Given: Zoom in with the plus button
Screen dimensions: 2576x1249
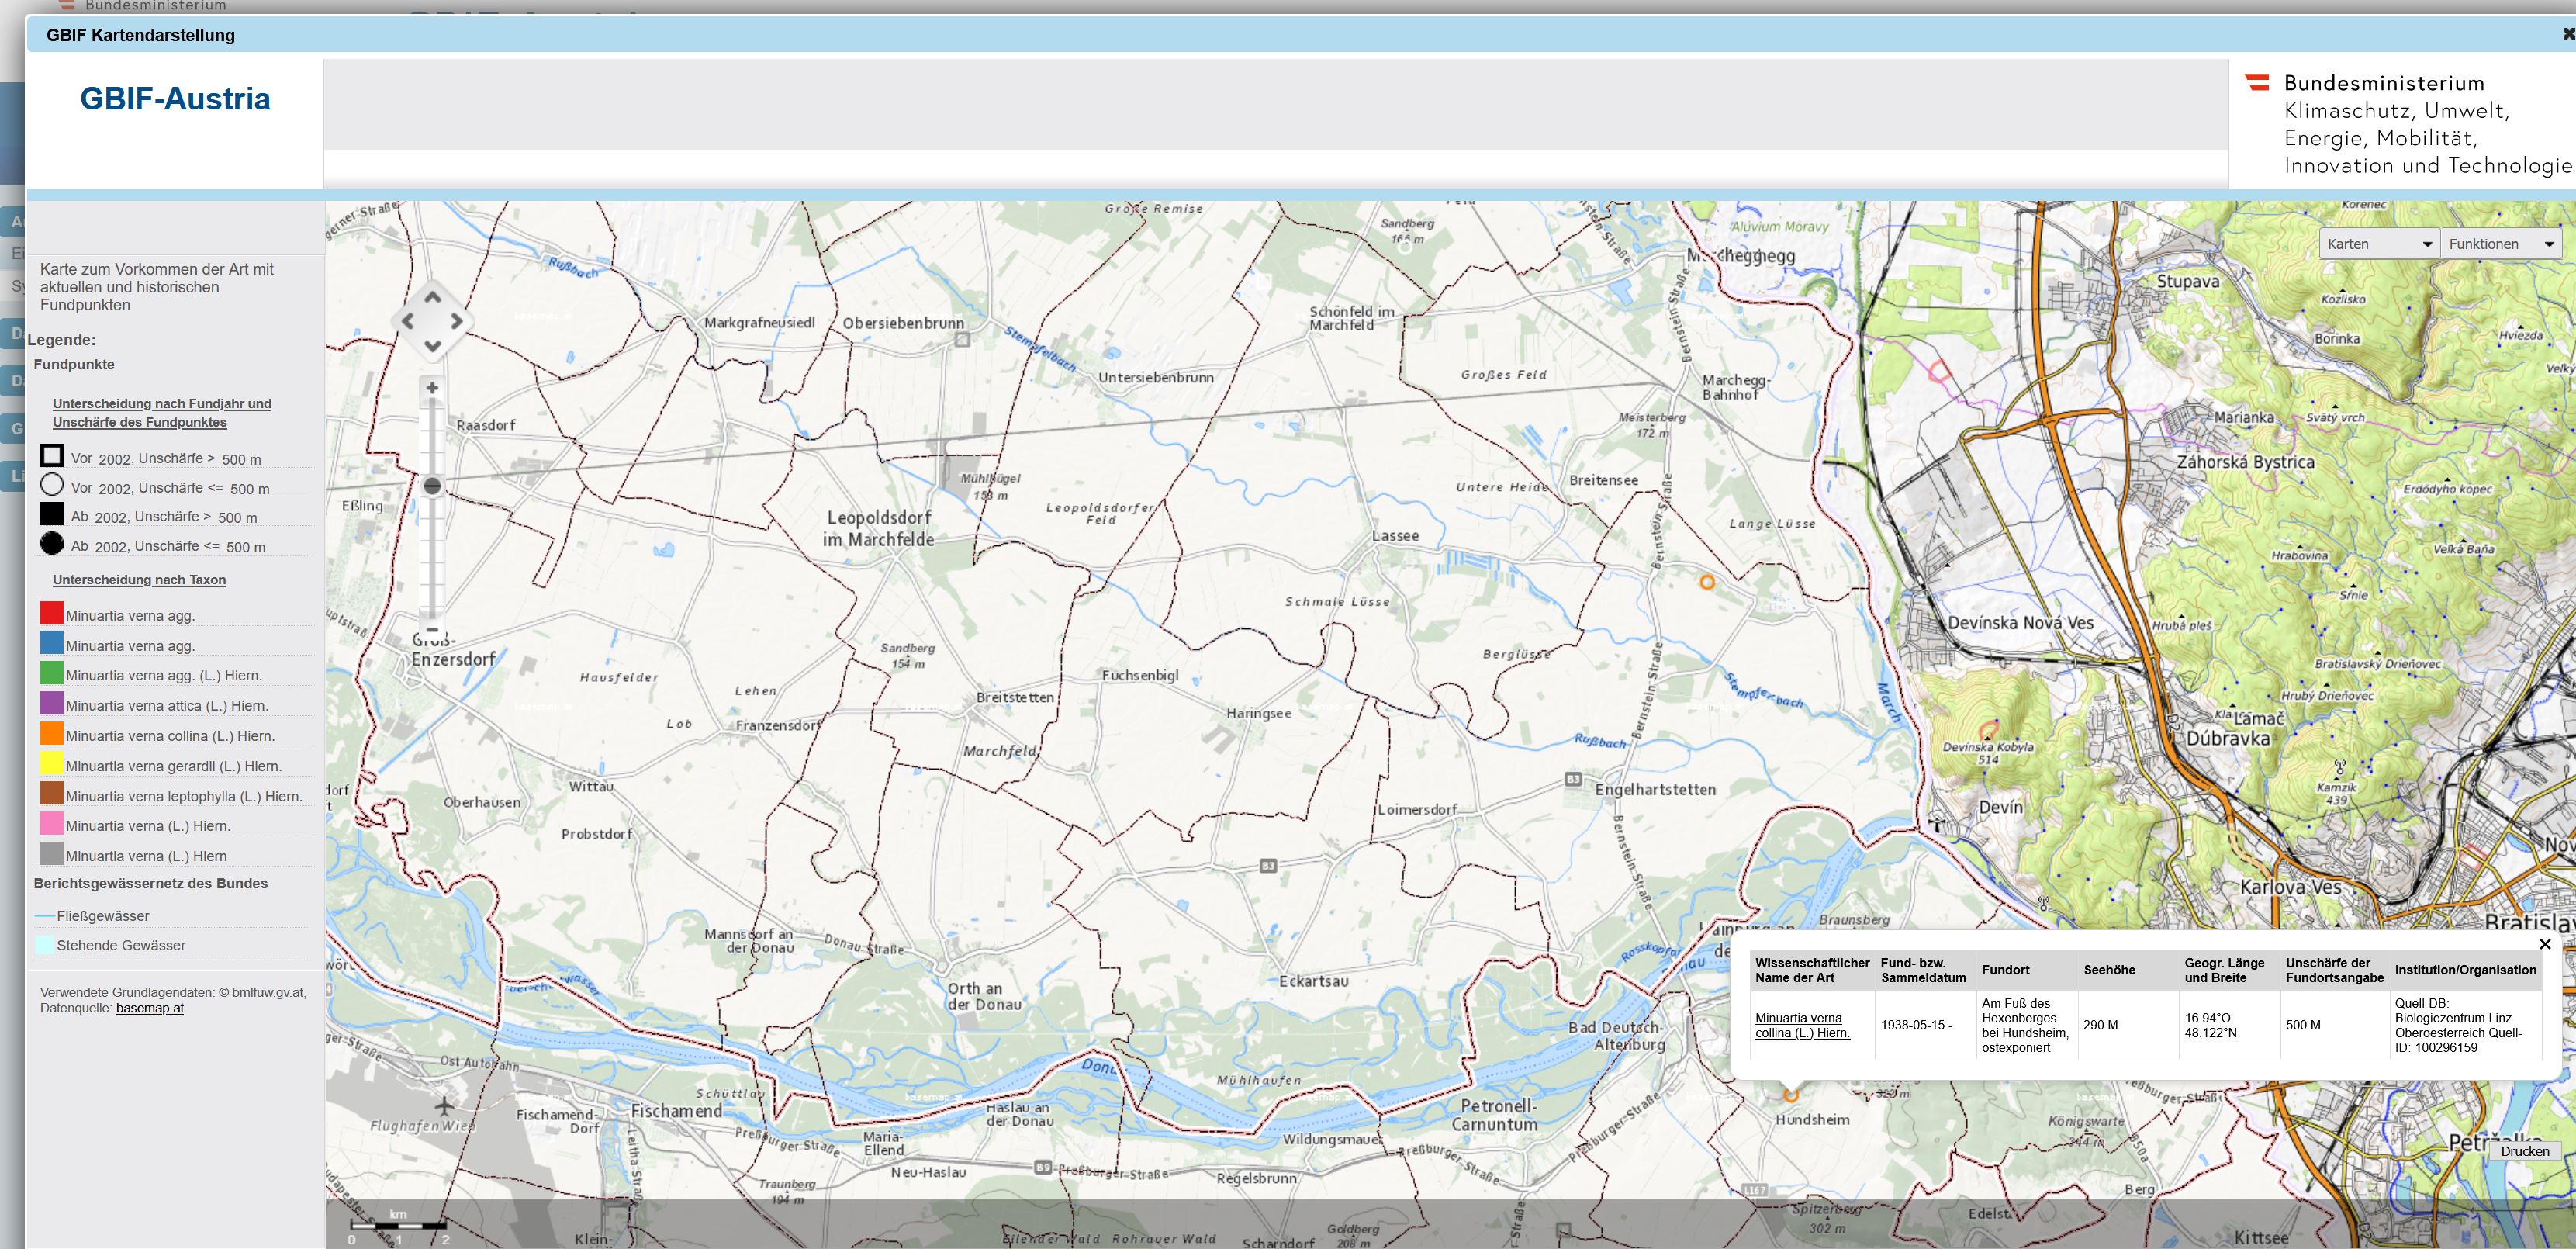Looking at the screenshot, I should [x=432, y=388].
